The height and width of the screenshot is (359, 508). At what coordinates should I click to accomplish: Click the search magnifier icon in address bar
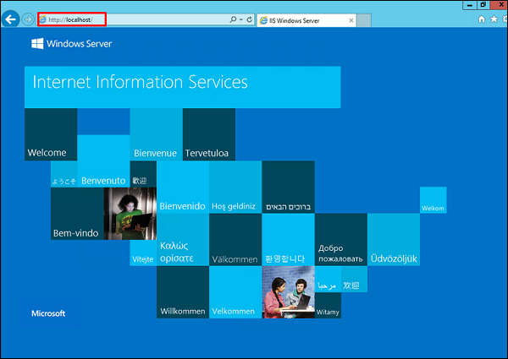(233, 19)
